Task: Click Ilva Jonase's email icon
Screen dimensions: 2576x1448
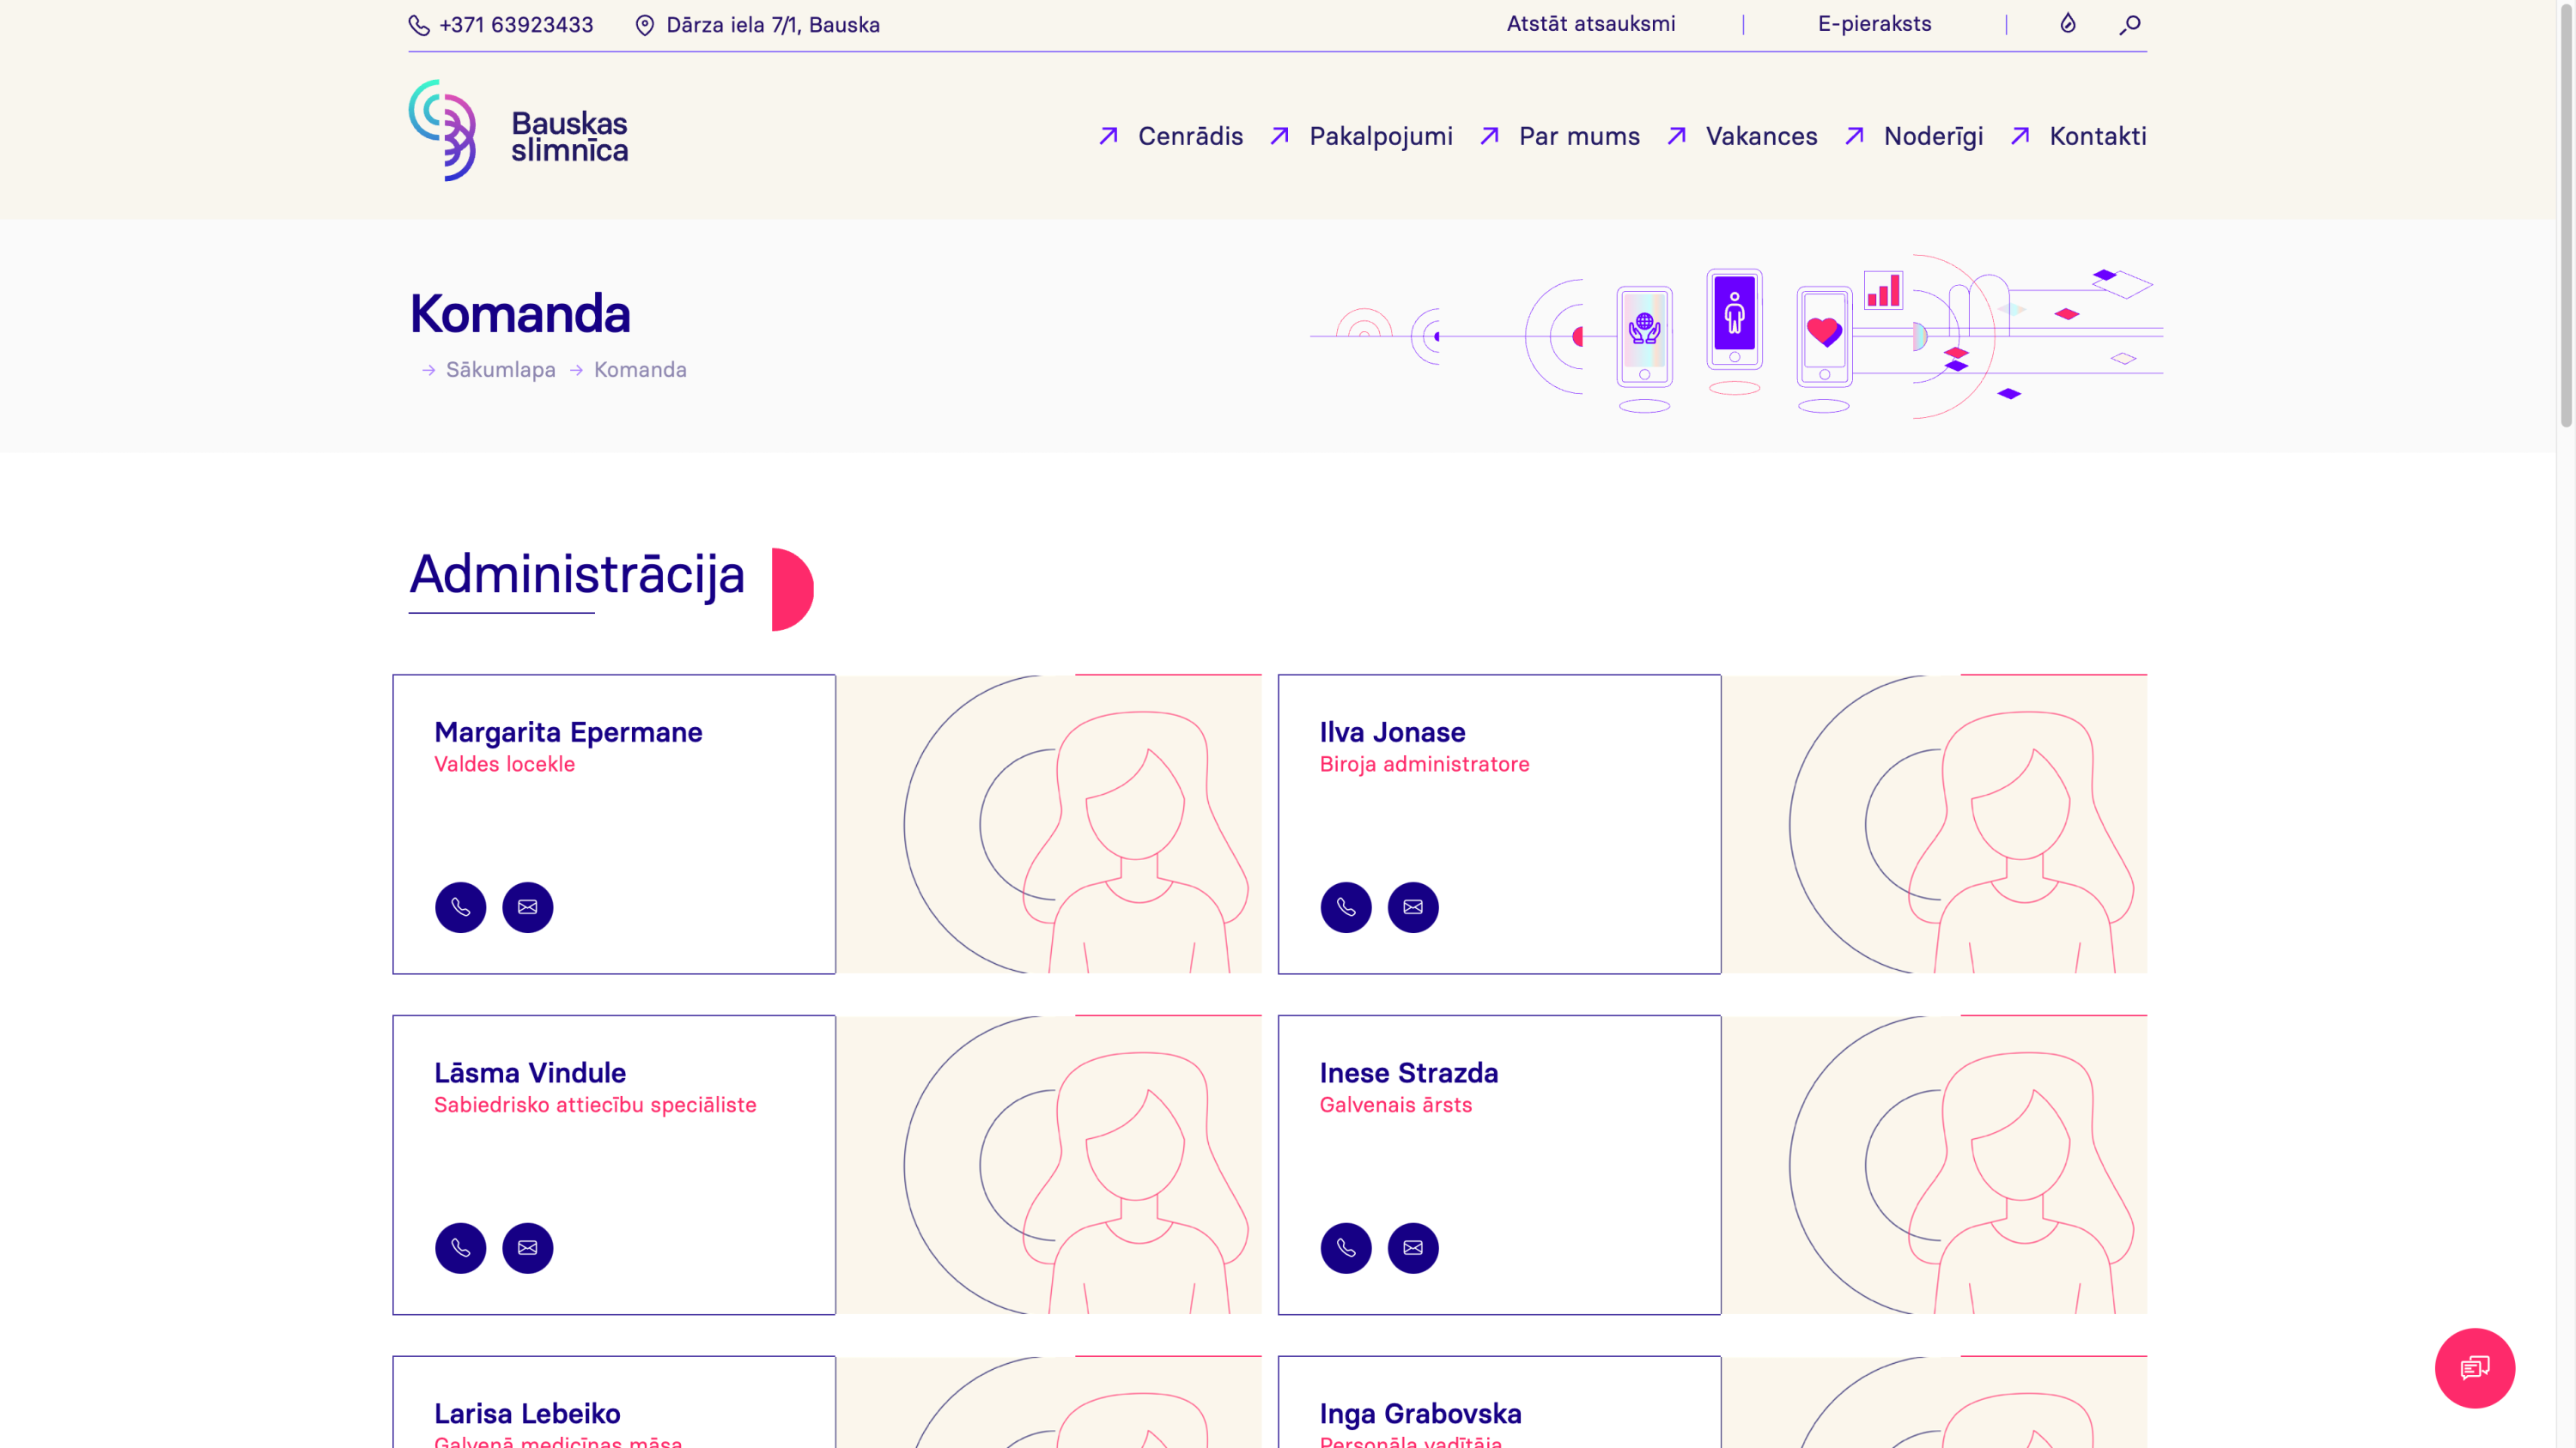Action: pos(1412,907)
